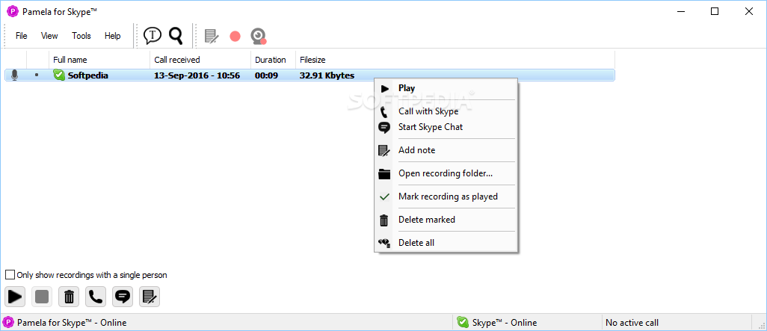Choose Delete all from context menu
The image size is (767, 331).
coord(445,243)
